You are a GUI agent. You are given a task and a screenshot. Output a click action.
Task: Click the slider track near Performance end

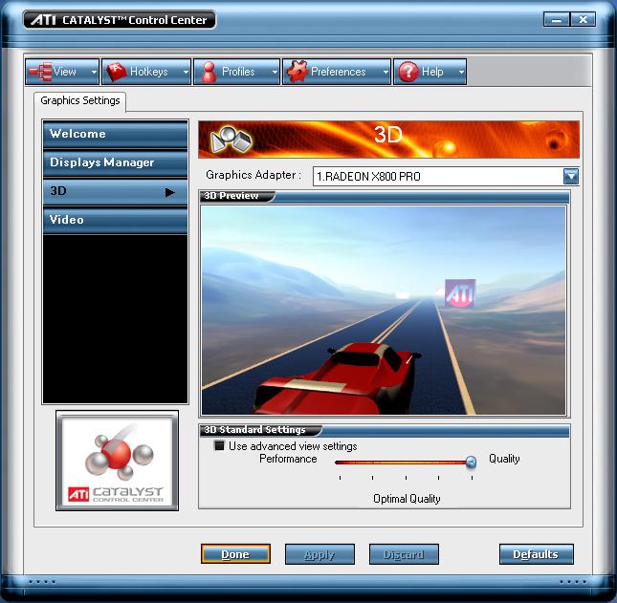point(341,463)
